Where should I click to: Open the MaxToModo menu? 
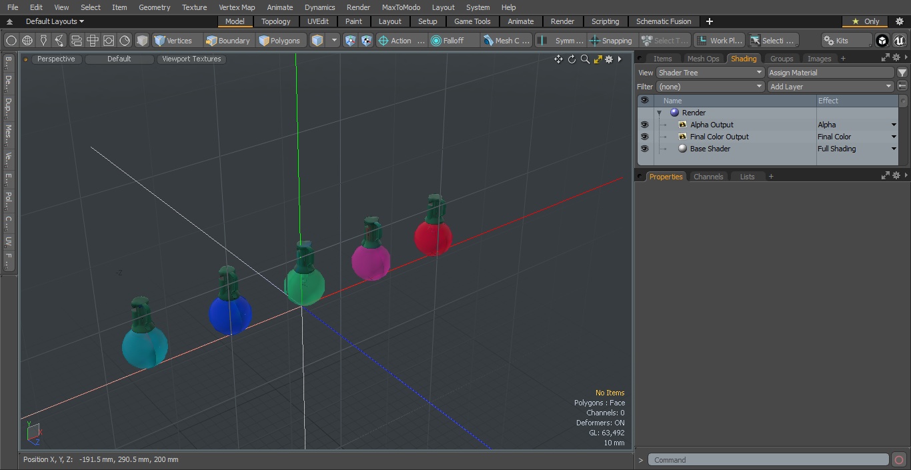(x=401, y=7)
